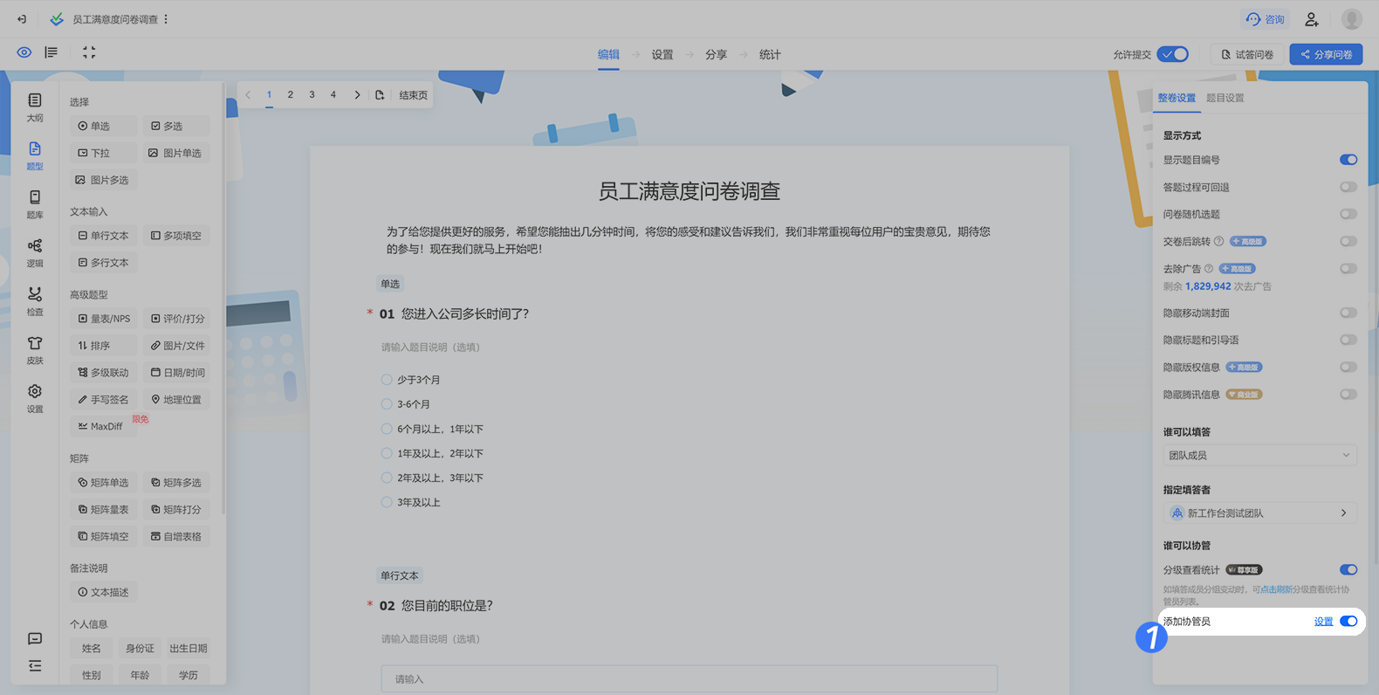Open the 大纲 outline sidebar icon
The width and height of the screenshot is (1379, 695).
point(34,107)
